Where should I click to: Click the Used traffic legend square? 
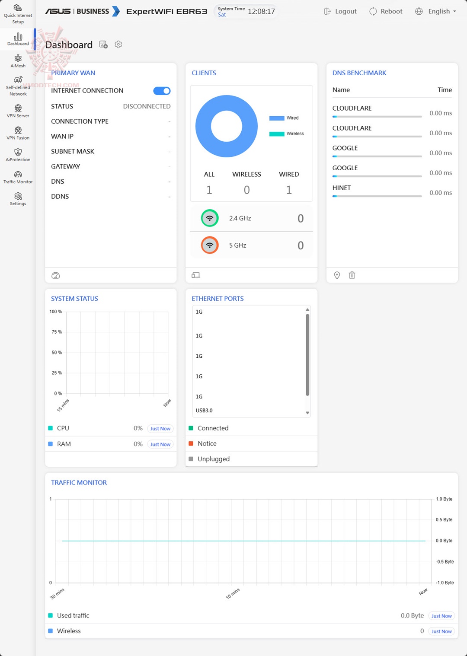(50, 615)
